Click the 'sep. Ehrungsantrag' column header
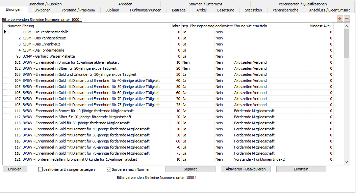The image size is (356, 193). tap(198, 26)
